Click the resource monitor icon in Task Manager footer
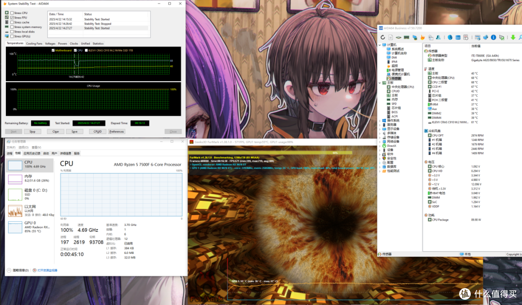Image resolution: width=522 pixels, height=305 pixels. pos(35,270)
